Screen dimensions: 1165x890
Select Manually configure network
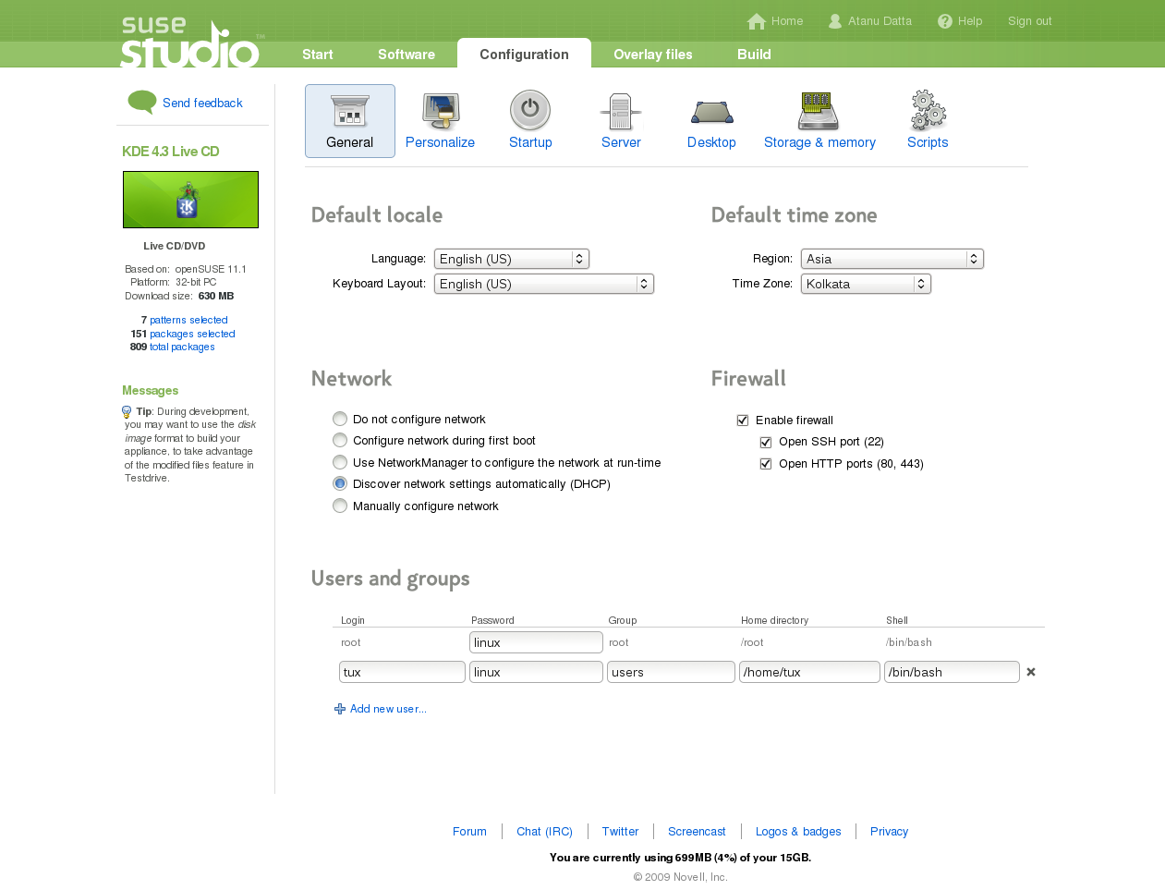[340, 506]
